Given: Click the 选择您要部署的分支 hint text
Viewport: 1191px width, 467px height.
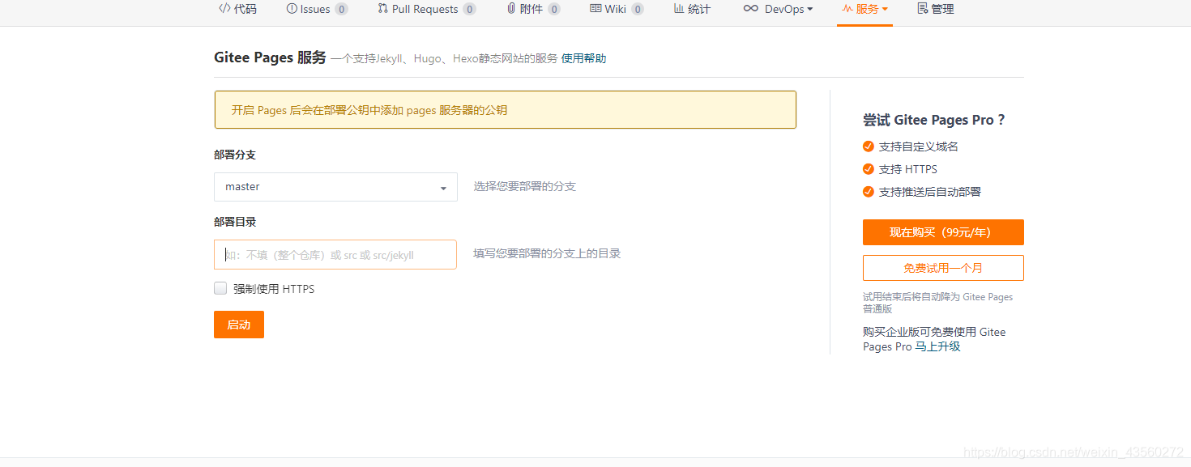Looking at the screenshot, I should click(x=525, y=186).
